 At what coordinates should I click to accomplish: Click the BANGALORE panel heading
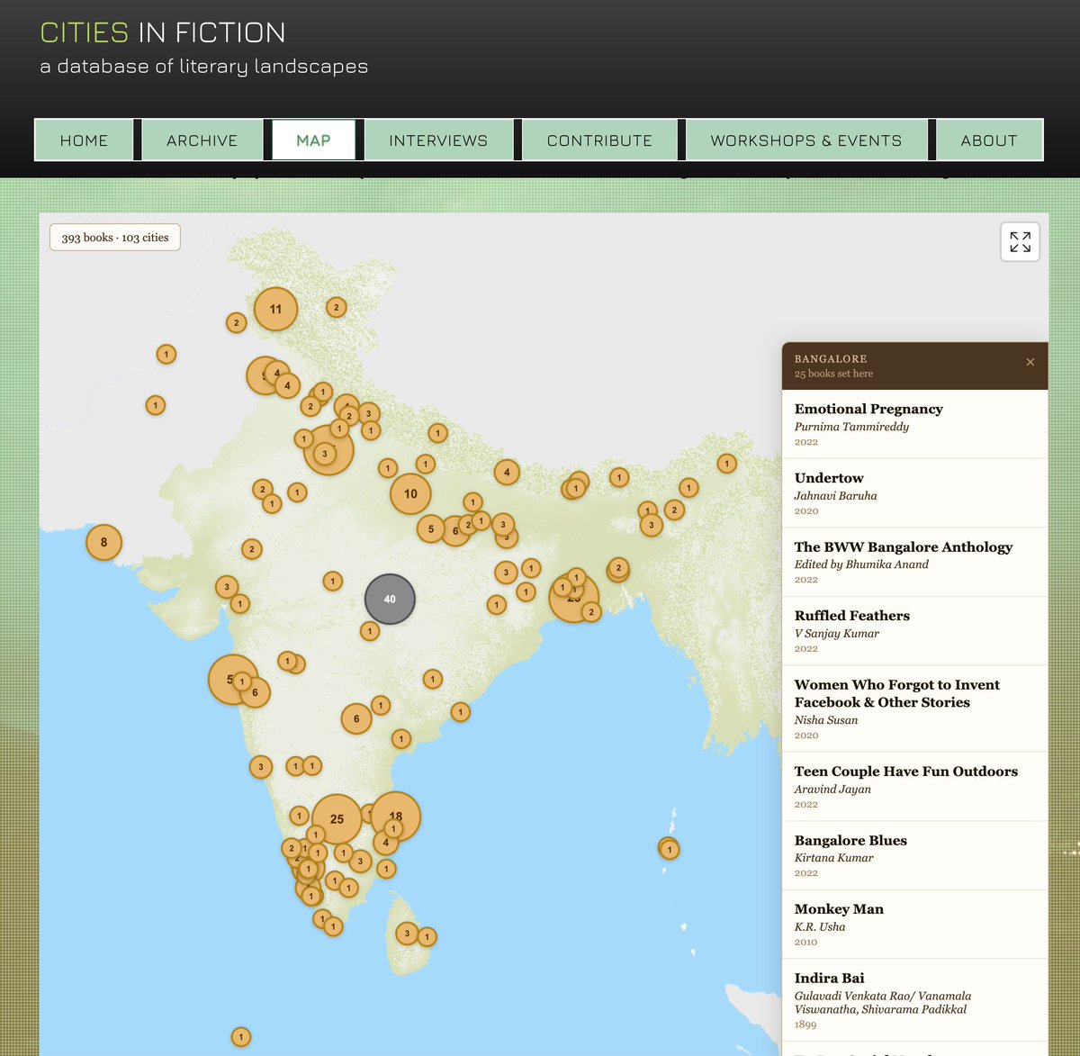tap(831, 358)
